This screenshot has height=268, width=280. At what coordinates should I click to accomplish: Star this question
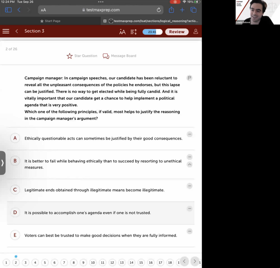pos(70,56)
